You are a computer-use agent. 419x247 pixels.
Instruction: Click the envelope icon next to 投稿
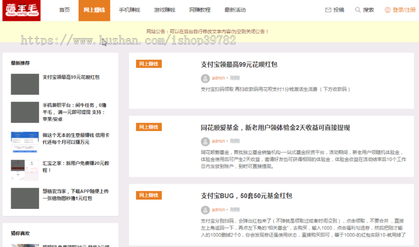pyautogui.click(x=328, y=10)
